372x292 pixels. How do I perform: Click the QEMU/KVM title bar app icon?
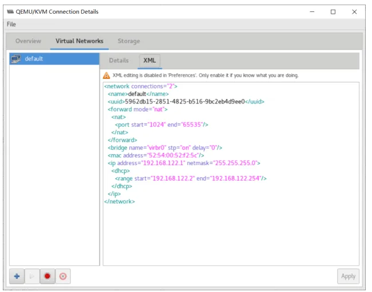pos(10,11)
